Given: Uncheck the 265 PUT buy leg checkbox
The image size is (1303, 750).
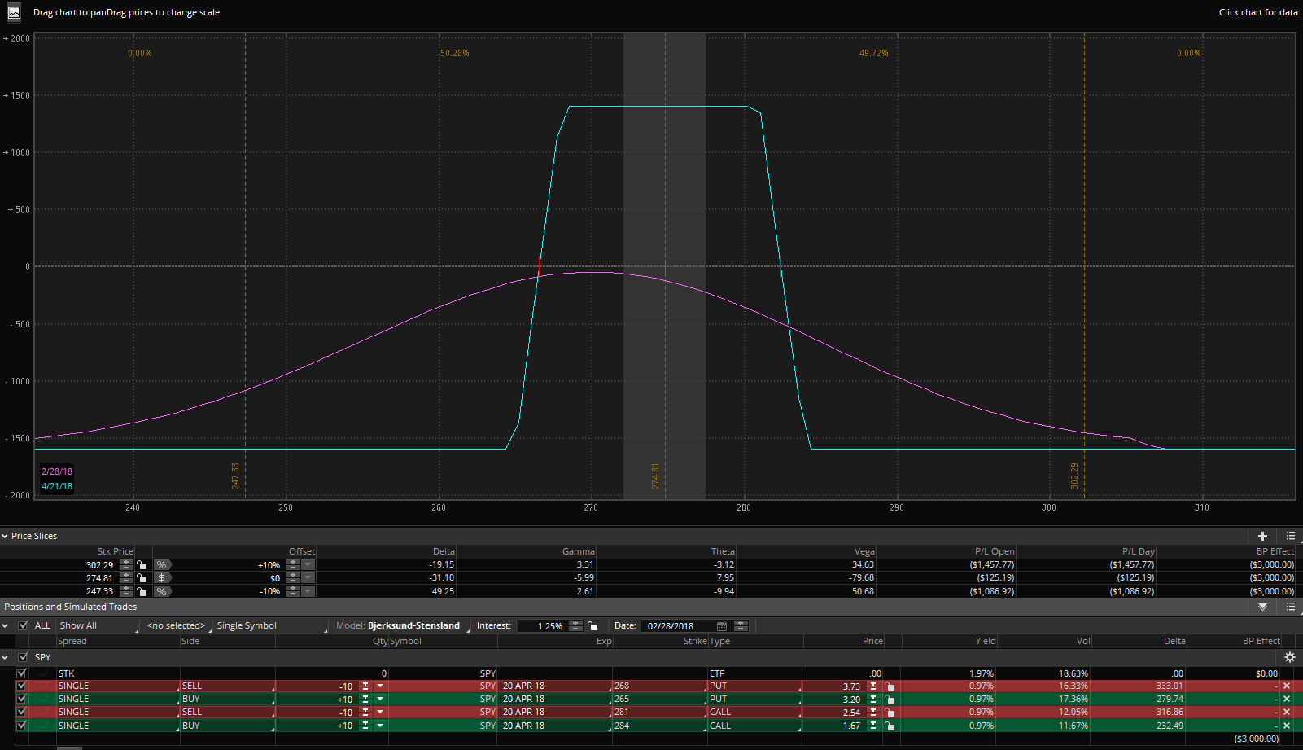Looking at the screenshot, I should tap(21, 700).
